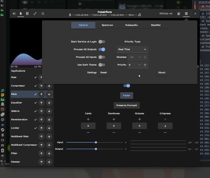The width and height of the screenshot is (210, 178).
Task: Move Reverberation up in the list
Action: 42,120
